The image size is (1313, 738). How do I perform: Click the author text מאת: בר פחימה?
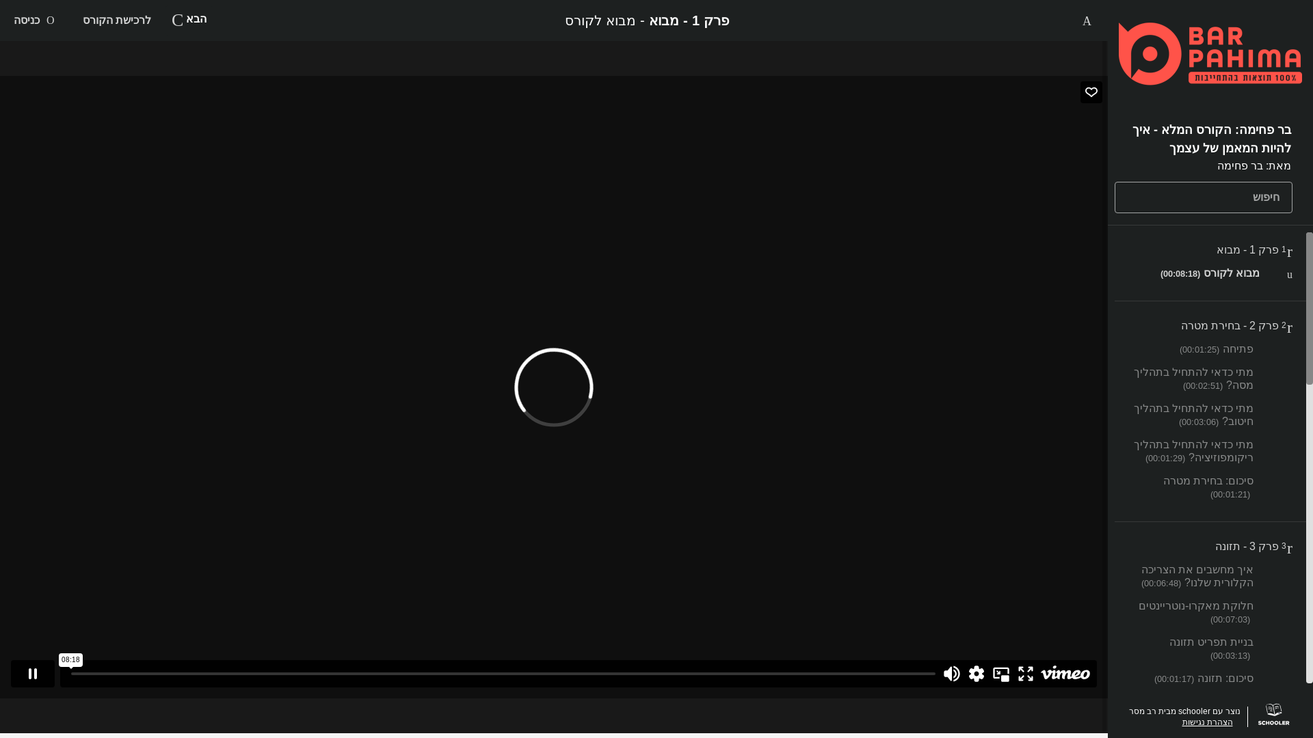(x=1254, y=166)
